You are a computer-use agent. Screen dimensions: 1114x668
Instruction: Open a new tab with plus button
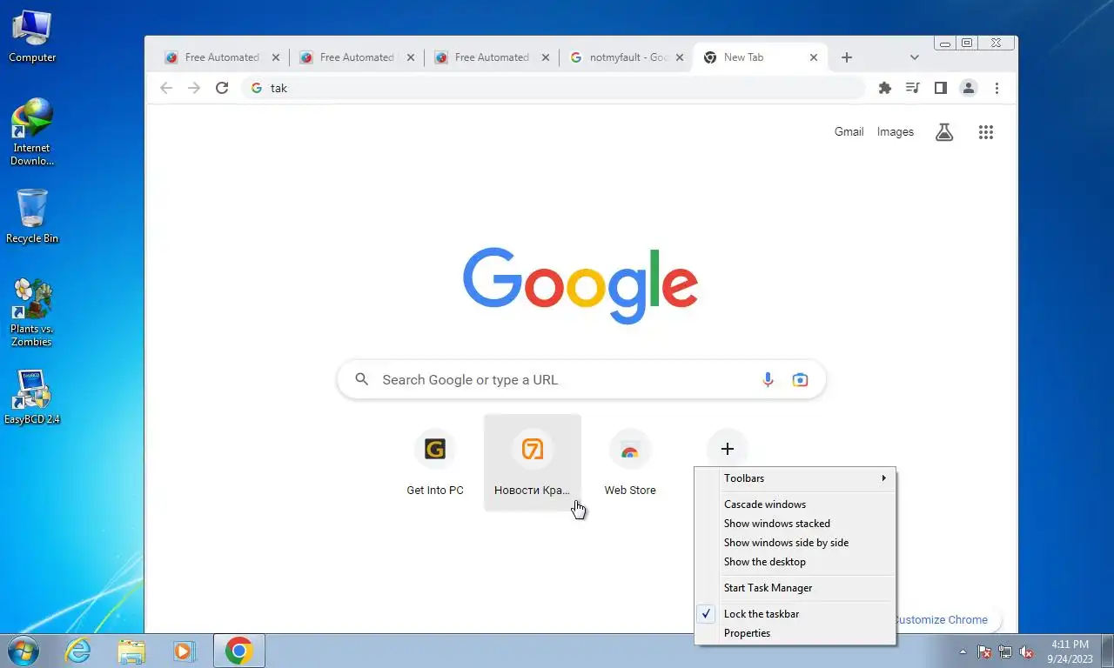pyautogui.click(x=847, y=57)
